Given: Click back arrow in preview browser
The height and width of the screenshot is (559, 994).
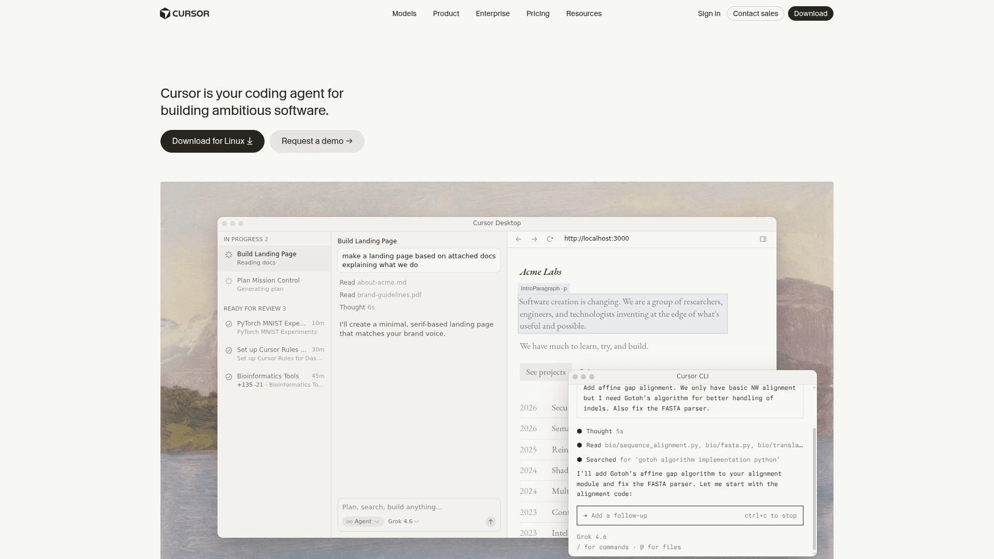Looking at the screenshot, I should [518, 239].
